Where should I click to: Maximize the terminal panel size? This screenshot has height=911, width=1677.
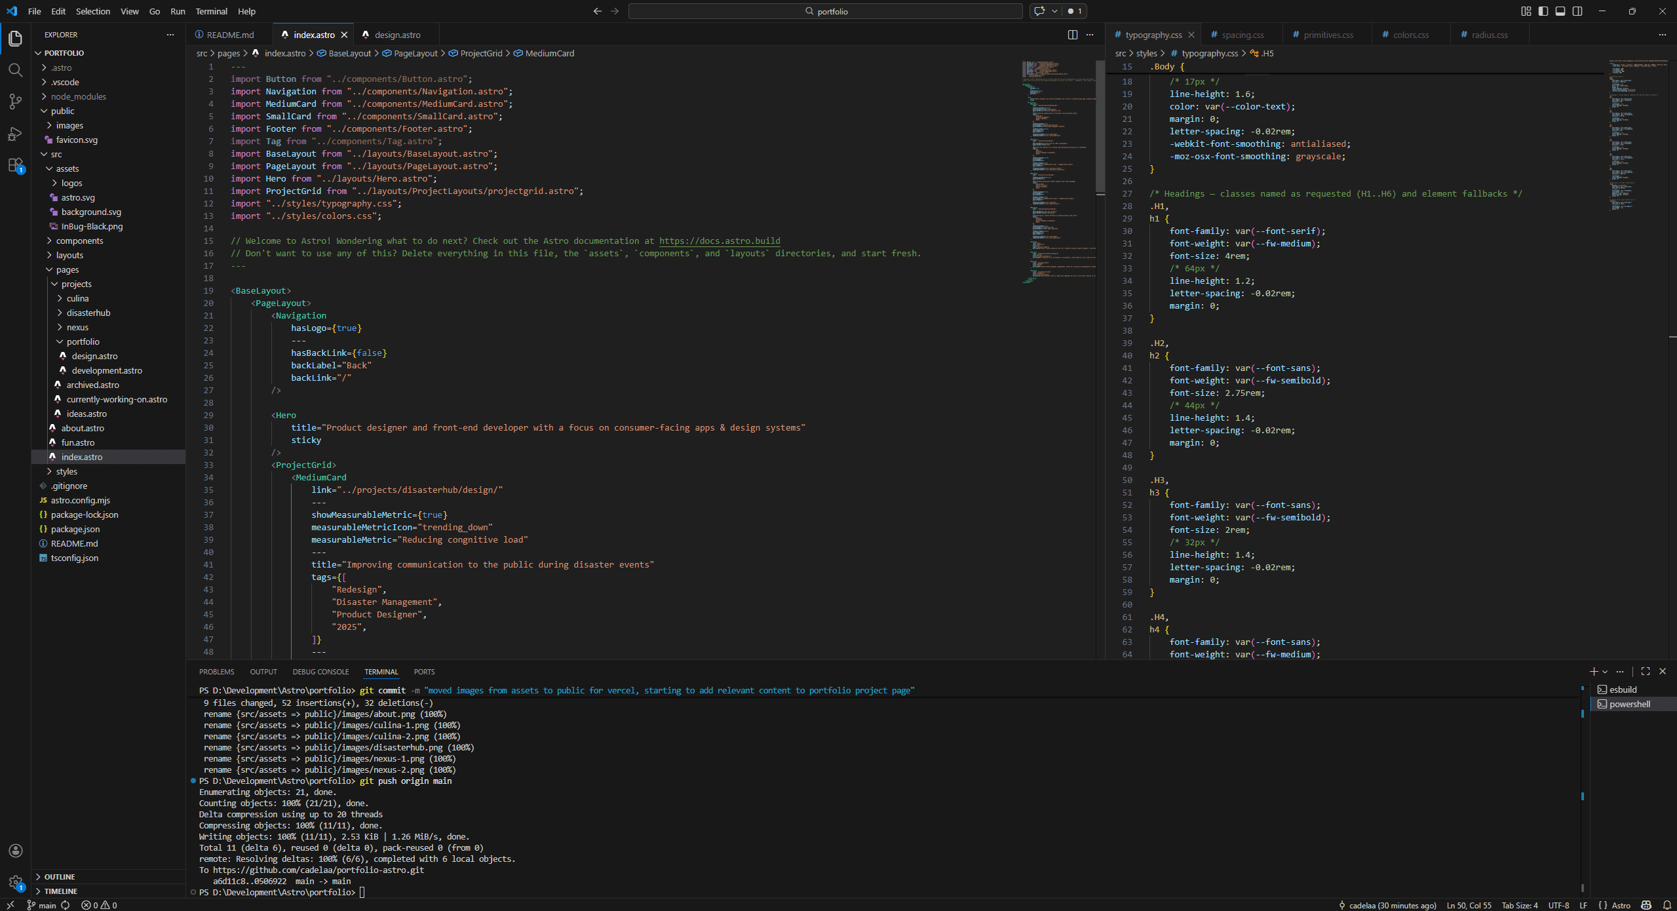point(1646,671)
